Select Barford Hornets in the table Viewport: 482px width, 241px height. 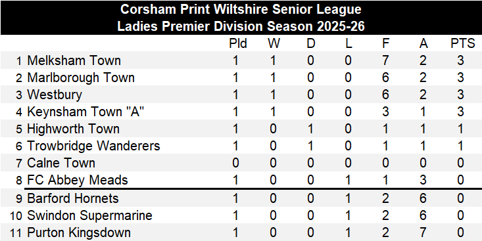73,198
